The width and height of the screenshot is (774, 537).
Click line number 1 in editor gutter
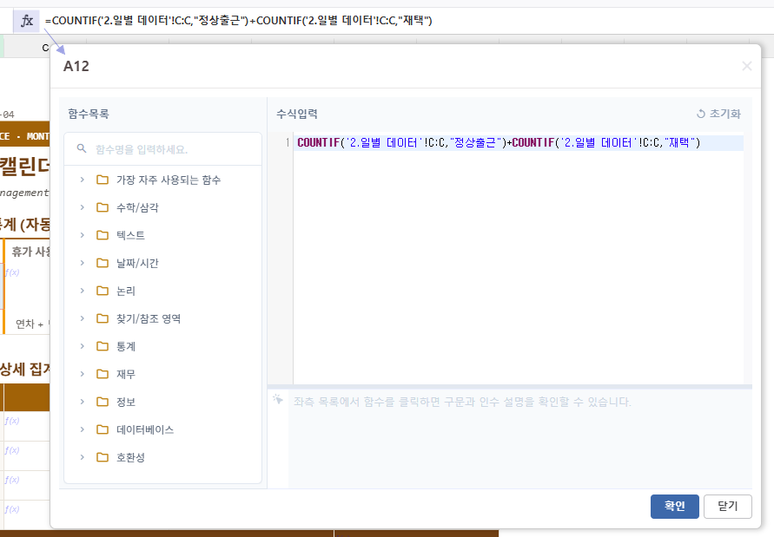pos(288,143)
